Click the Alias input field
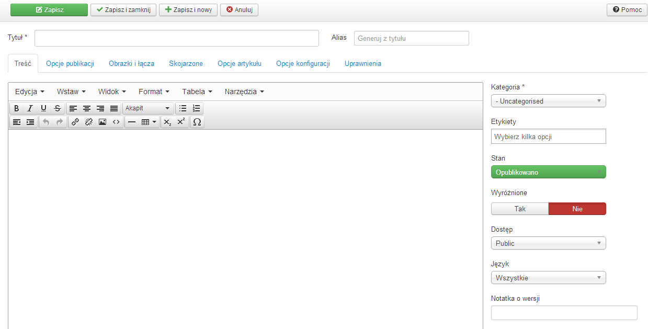 pyautogui.click(x=412, y=38)
